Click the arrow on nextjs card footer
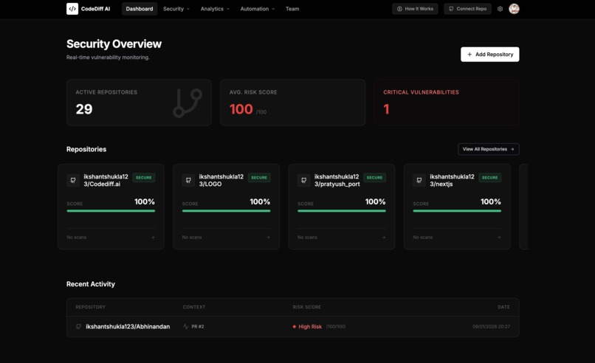 499,238
